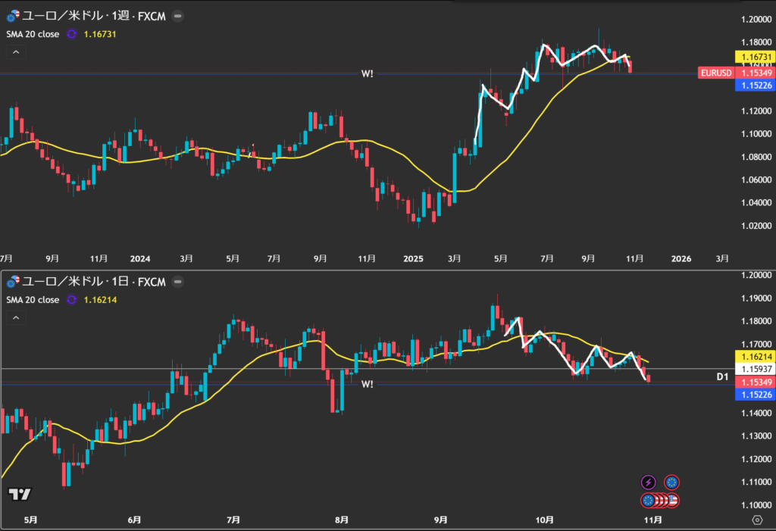
Task: Click the SMA 20 refresh icon in daily chart
Action: point(72,300)
